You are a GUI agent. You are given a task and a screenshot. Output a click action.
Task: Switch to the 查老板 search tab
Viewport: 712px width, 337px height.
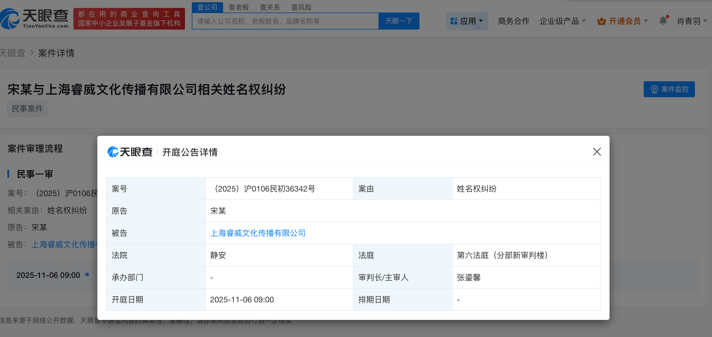(x=239, y=7)
